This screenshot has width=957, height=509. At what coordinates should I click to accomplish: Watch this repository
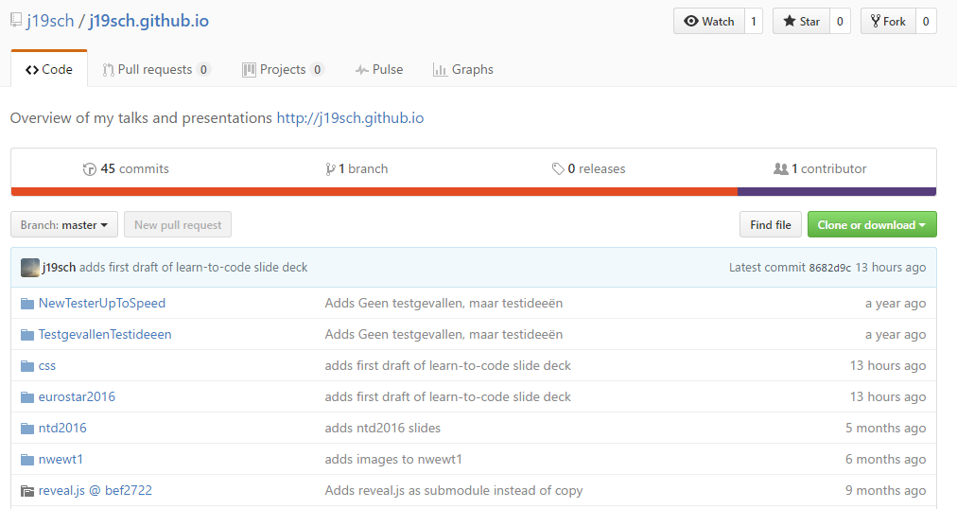tap(708, 22)
